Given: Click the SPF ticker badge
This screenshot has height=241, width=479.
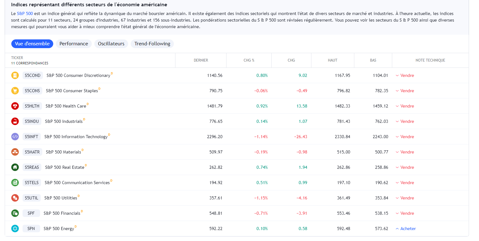Looking at the screenshot, I should coord(31,213).
